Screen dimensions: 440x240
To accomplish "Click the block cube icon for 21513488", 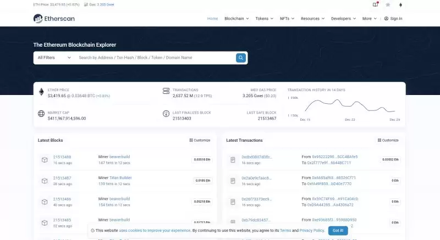I will tap(44, 160).
